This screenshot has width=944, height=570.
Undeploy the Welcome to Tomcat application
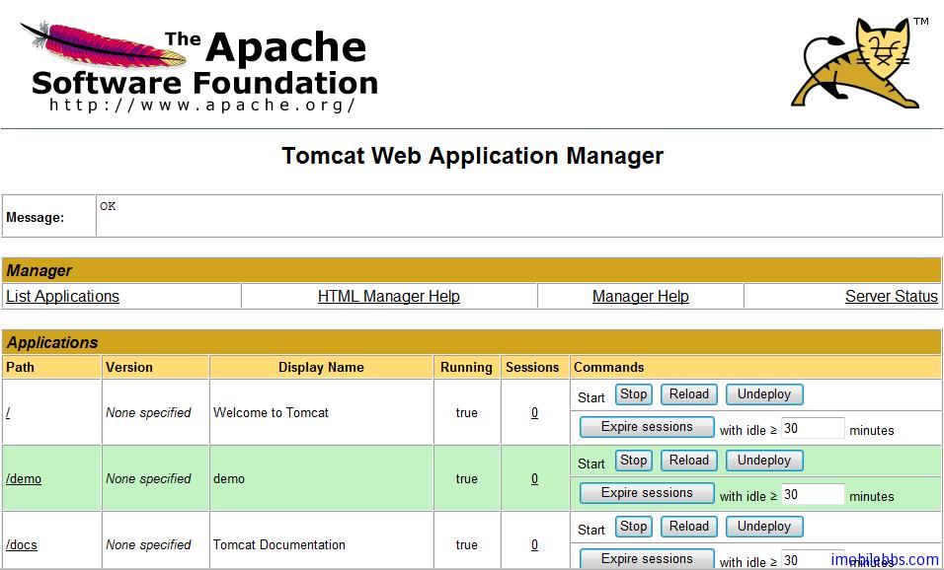tap(763, 394)
